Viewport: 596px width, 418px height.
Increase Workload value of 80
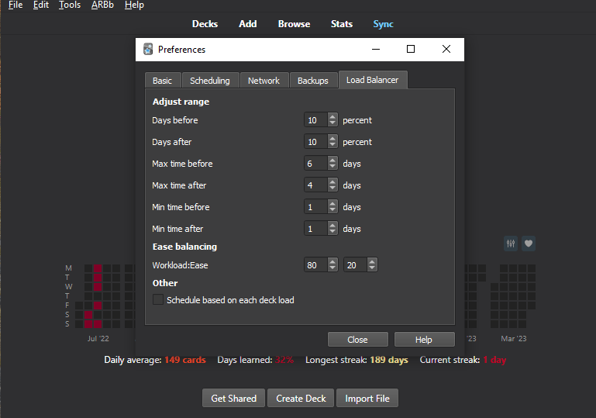(332, 262)
